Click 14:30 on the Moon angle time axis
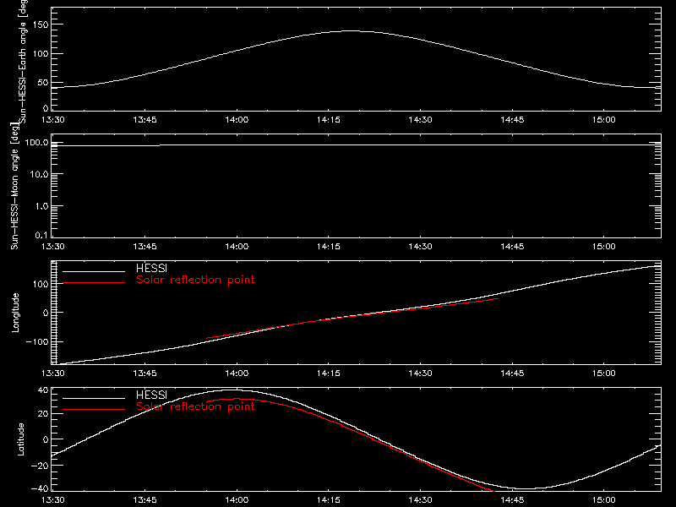The height and width of the screenshot is (507, 676). 420,247
